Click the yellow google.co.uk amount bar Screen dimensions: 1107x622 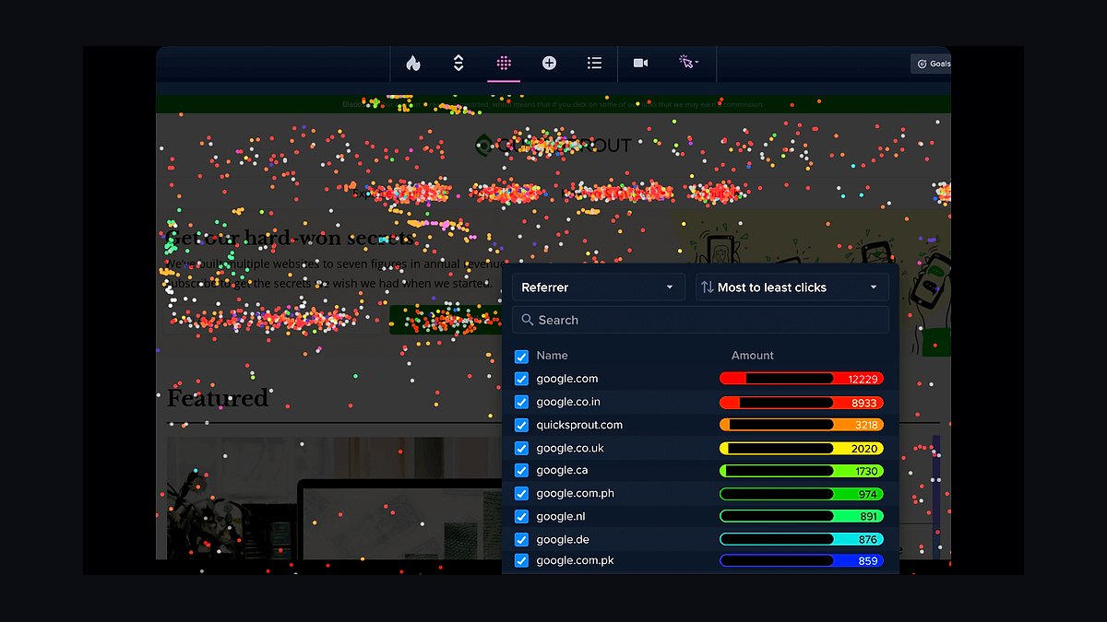[x=801, y=448]
